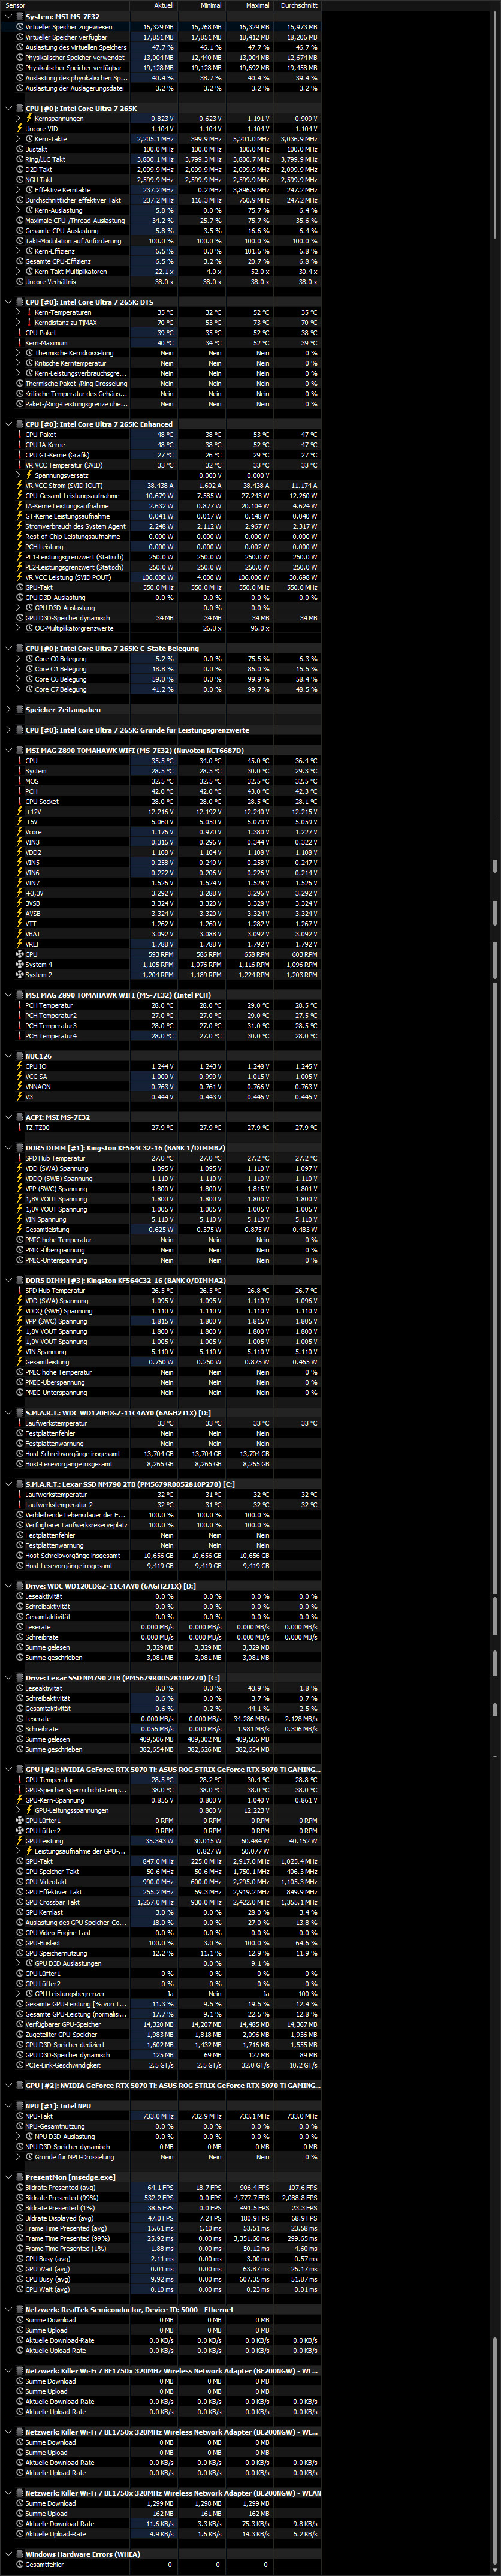
Task: Collapse Windows Hardware Errors (WHEA) group
Action: pos(8,2554)
